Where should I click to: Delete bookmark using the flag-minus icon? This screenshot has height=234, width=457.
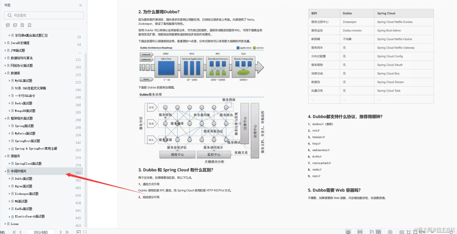[x=29, y=25]
